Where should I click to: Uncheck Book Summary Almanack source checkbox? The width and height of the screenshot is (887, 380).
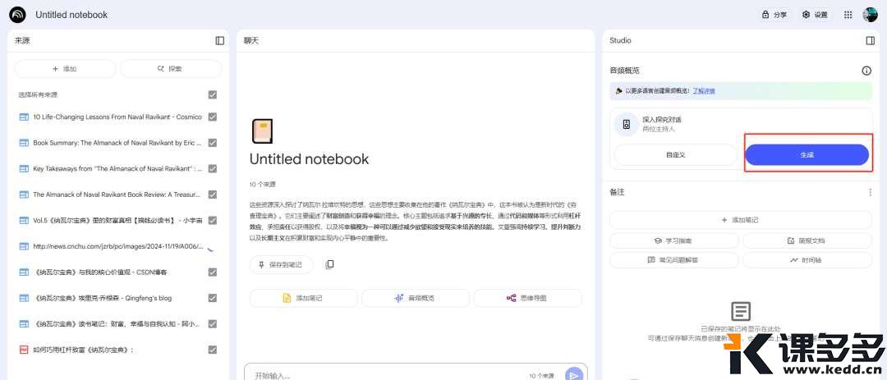(212, 143)
